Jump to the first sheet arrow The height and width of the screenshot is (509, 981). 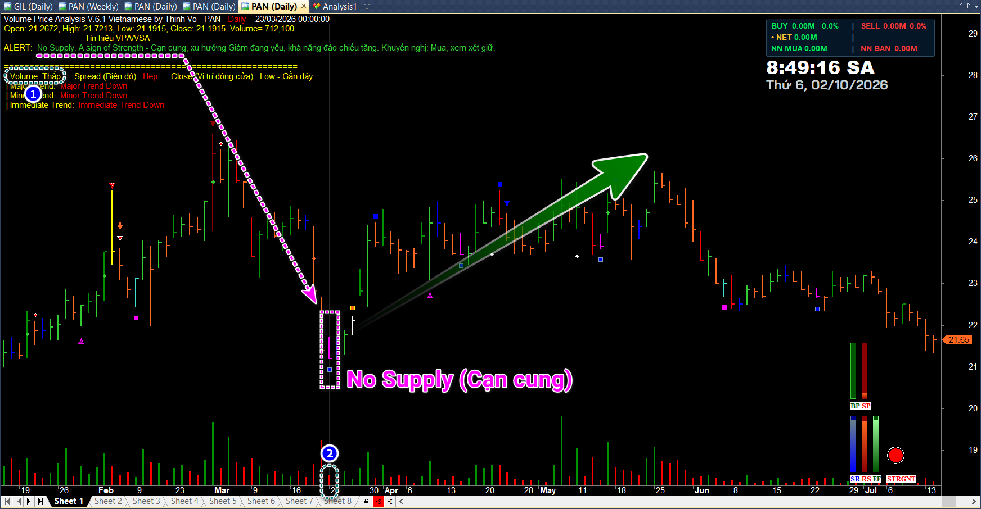[x=7, y=501]
